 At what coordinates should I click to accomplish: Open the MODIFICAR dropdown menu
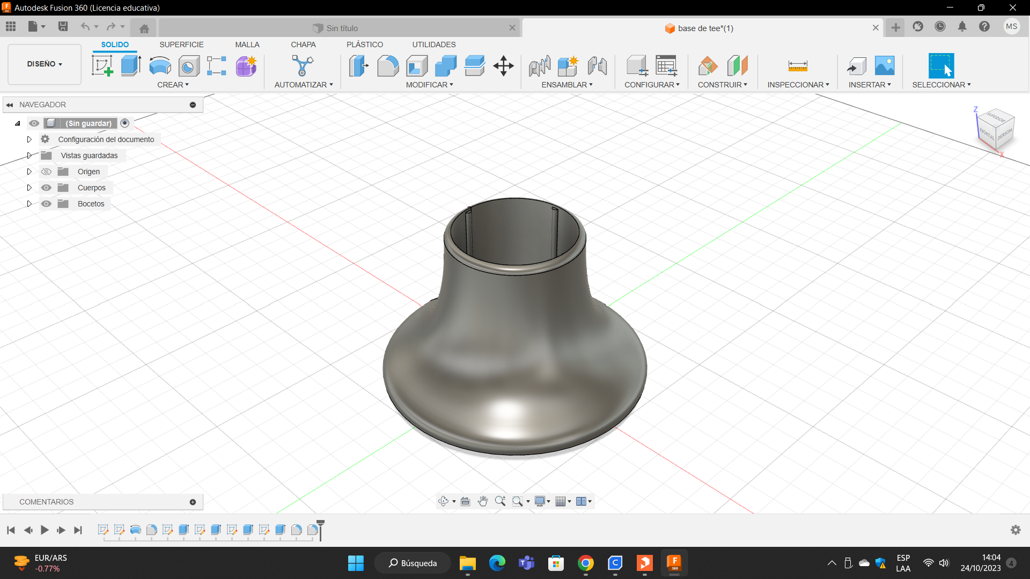pyautogui.click(x=429, y=85)
